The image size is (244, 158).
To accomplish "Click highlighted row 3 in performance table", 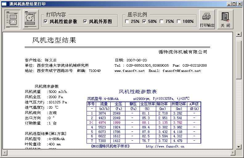I will 144,123.
